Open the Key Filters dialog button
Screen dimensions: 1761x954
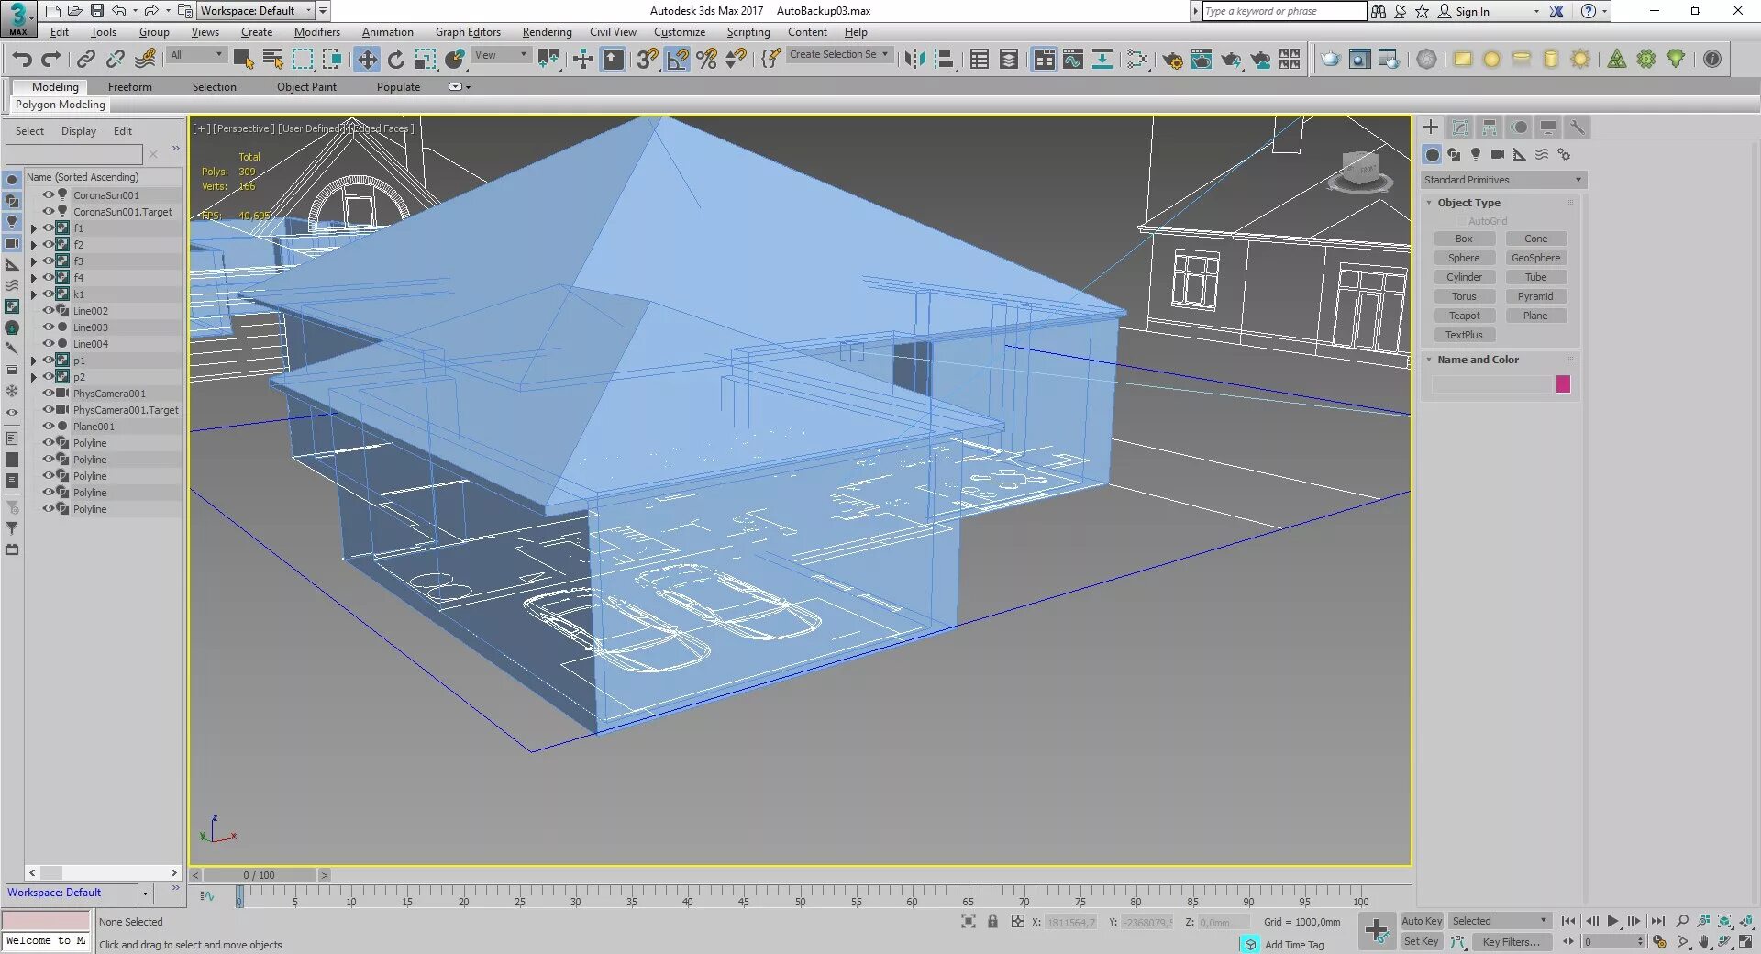[1511, 942]
